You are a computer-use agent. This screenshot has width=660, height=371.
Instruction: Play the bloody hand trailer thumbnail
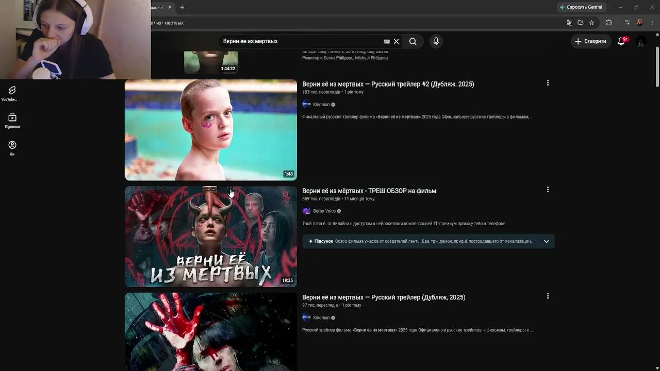click(x=211, y=332)
